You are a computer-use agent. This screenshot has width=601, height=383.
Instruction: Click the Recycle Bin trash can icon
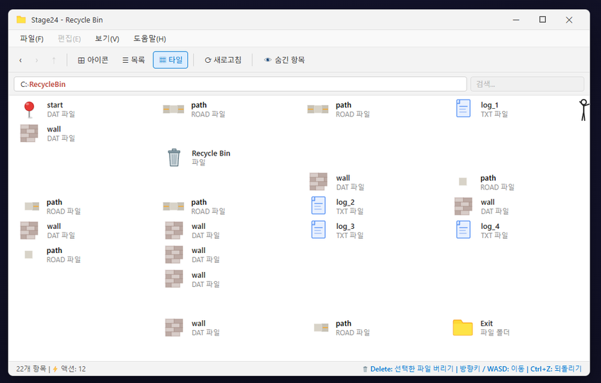click(x=174, y=158)
